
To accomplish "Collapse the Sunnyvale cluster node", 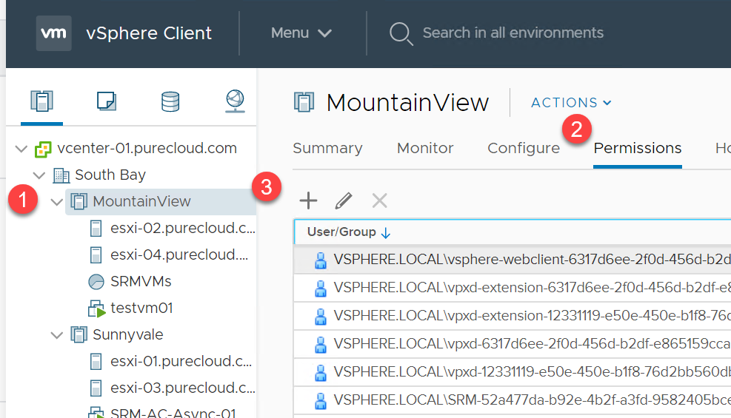I will [x=57, y=335].
